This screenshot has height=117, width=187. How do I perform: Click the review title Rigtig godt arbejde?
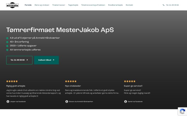pos(16,86)
